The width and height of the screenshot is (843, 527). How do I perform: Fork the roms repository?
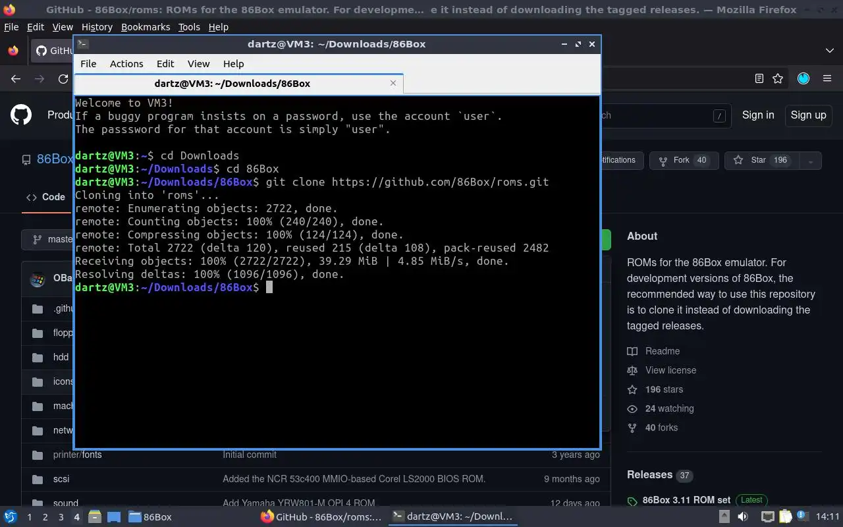[x=684, y=160]
